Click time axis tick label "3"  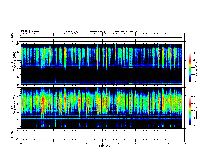[x=70, y=144]
